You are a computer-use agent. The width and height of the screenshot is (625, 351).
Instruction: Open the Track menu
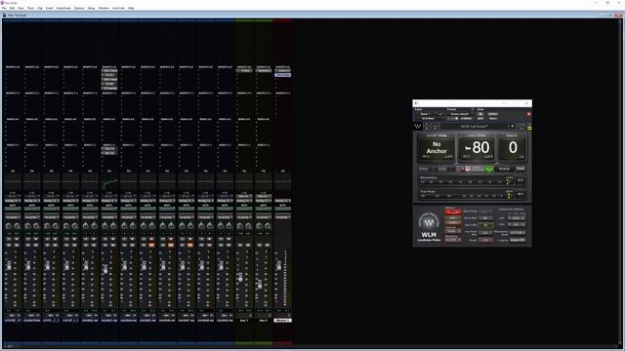tap(30, 8)
